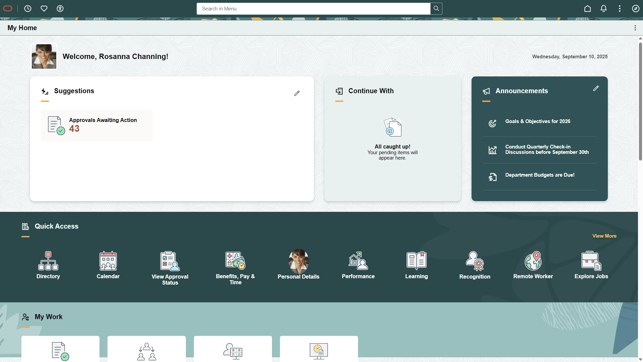Open My Home page options menu
643x362 pixels.
point(635,28)
